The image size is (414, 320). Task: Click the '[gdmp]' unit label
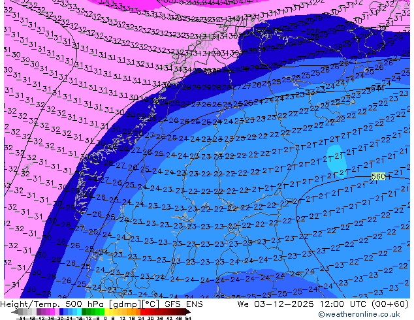click(125, 304)
